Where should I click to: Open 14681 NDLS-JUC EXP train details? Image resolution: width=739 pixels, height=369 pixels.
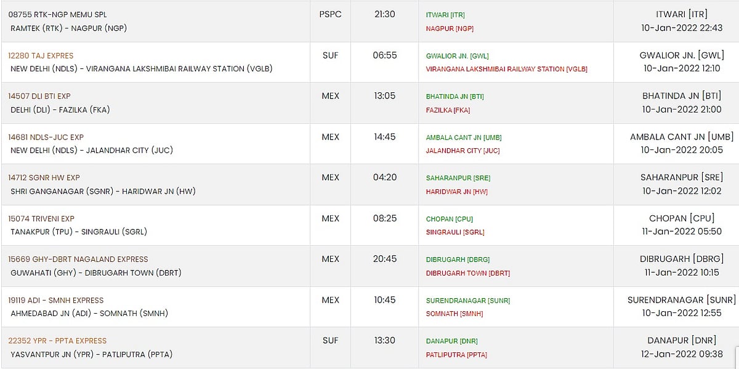click(46, 137)
